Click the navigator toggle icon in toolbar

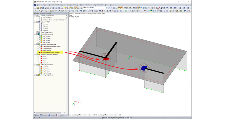[x=76, y=8]
